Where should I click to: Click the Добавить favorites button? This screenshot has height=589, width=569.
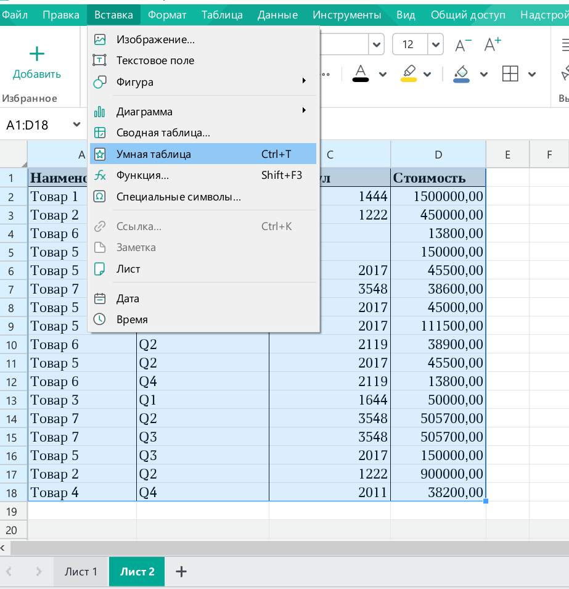[37, 63]
